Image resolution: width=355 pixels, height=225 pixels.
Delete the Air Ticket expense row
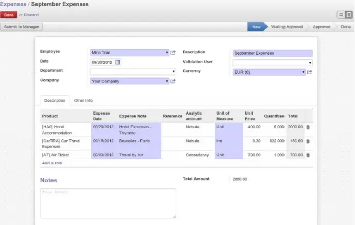pos(308,155)
